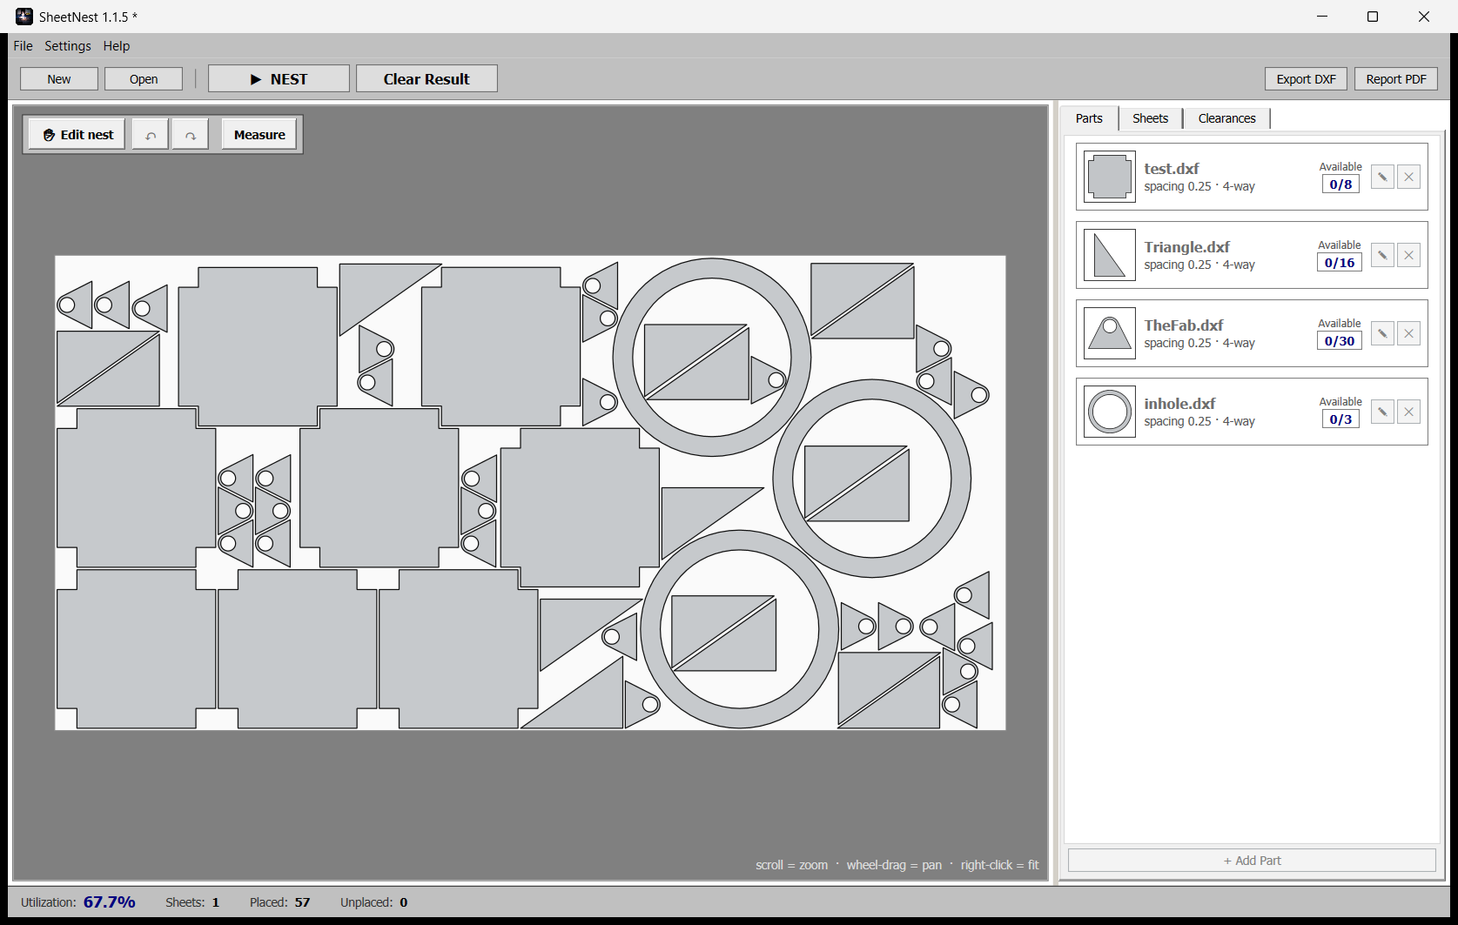
Task: Click the scroll = zoom hint text
Action: pyautogui.click(x=792, y=865)
